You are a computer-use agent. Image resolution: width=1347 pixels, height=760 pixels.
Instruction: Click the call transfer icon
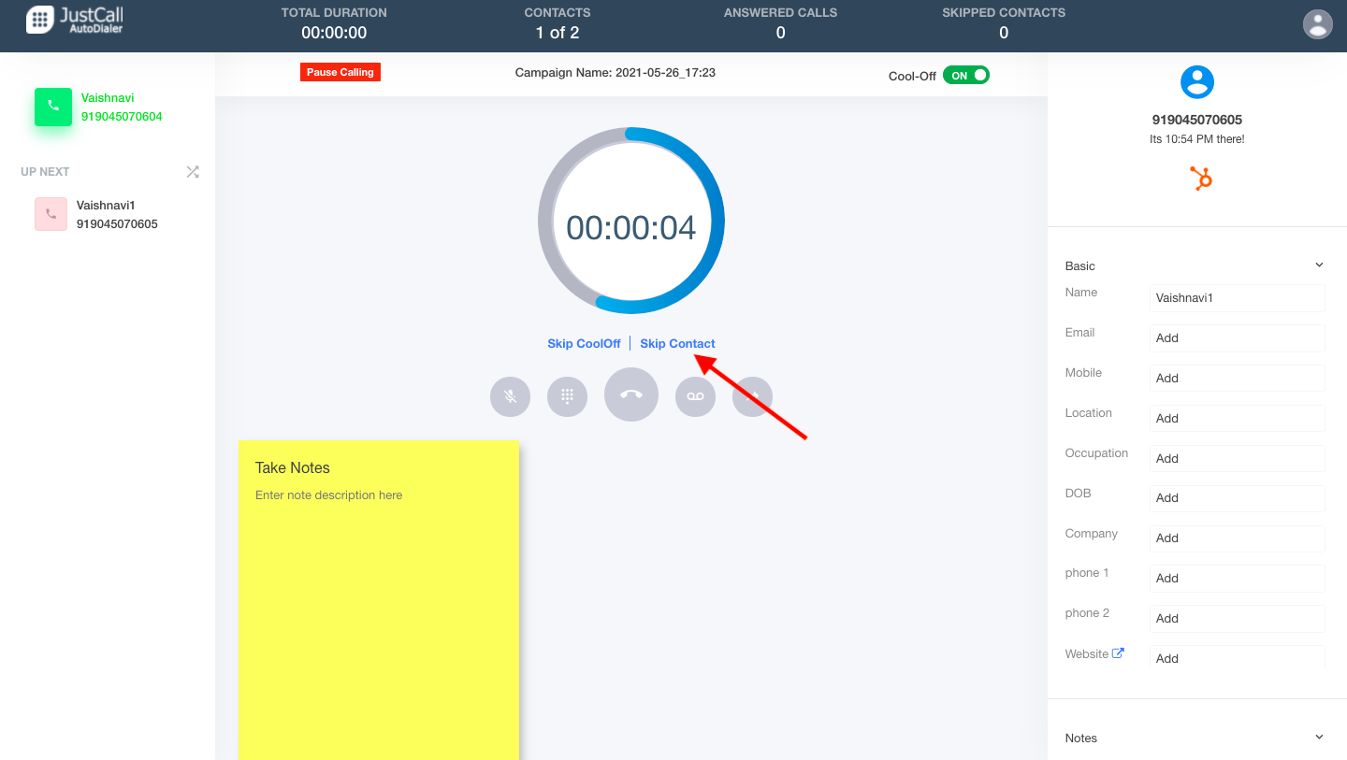tap(752, 396)
